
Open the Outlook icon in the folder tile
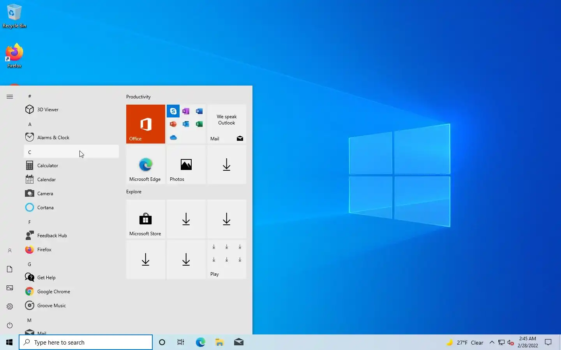[186, 124]
